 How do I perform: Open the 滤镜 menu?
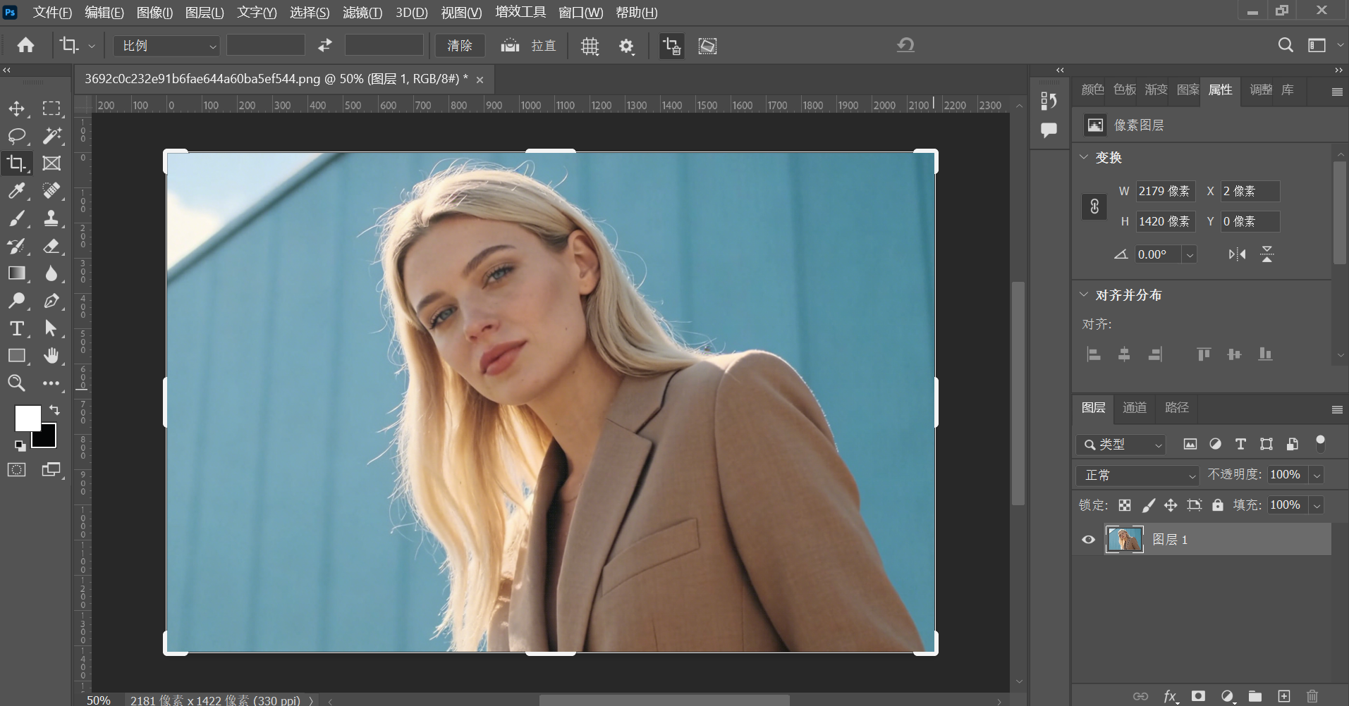pos(362,12)
